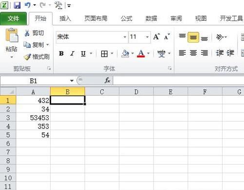Screen dimensions: 244x190
Task: Click the phonetic guide (wén) icon
Action: click(x=161, y=53)
